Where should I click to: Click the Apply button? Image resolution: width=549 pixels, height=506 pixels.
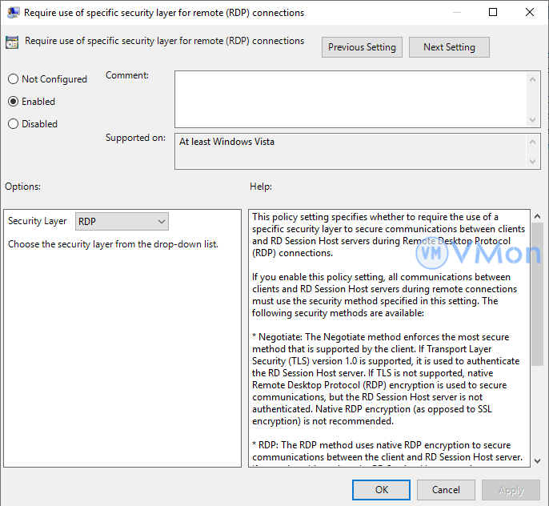point(511,489)
